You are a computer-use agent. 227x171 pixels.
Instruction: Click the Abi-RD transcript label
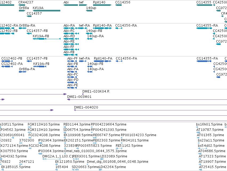(69, 36)
